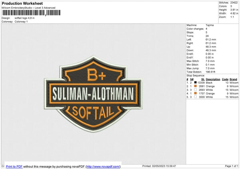Click the white swatch in stop 5
The height and width of the screenshot is (169, 240).
[x=195, y=97]
